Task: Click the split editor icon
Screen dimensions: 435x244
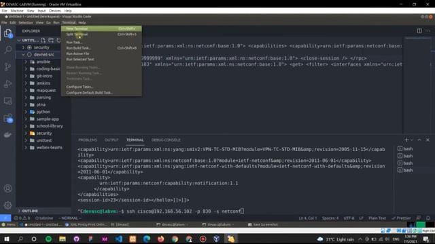Action: 419,31
